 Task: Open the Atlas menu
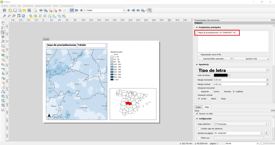click(56, 6)
